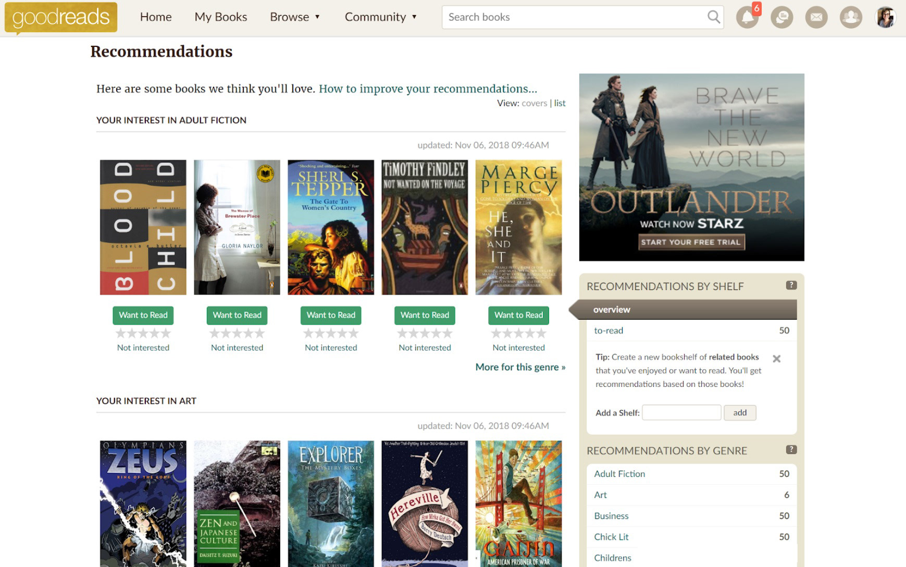Open He, She and It cover
The width and height of the screenshot is (906, 567).
coord(518,228)
